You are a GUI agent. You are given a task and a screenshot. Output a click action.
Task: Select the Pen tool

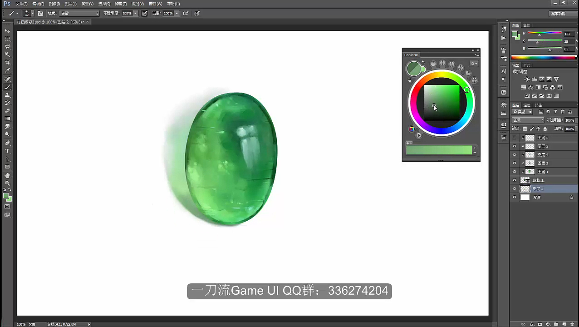[7, 143]
